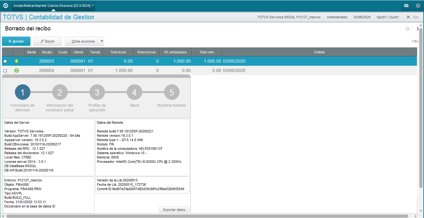This screenshot has height=218, width=424.
Task: Sort by Cuota column header
Action: point(63,52)
